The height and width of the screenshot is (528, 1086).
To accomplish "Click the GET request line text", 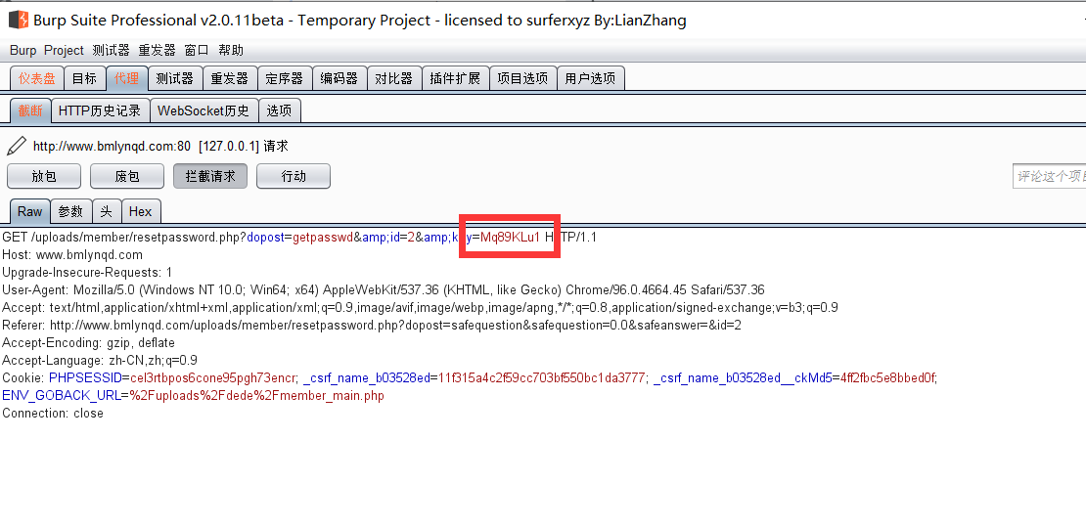I will pyautogui.click(x=299, y=238).
